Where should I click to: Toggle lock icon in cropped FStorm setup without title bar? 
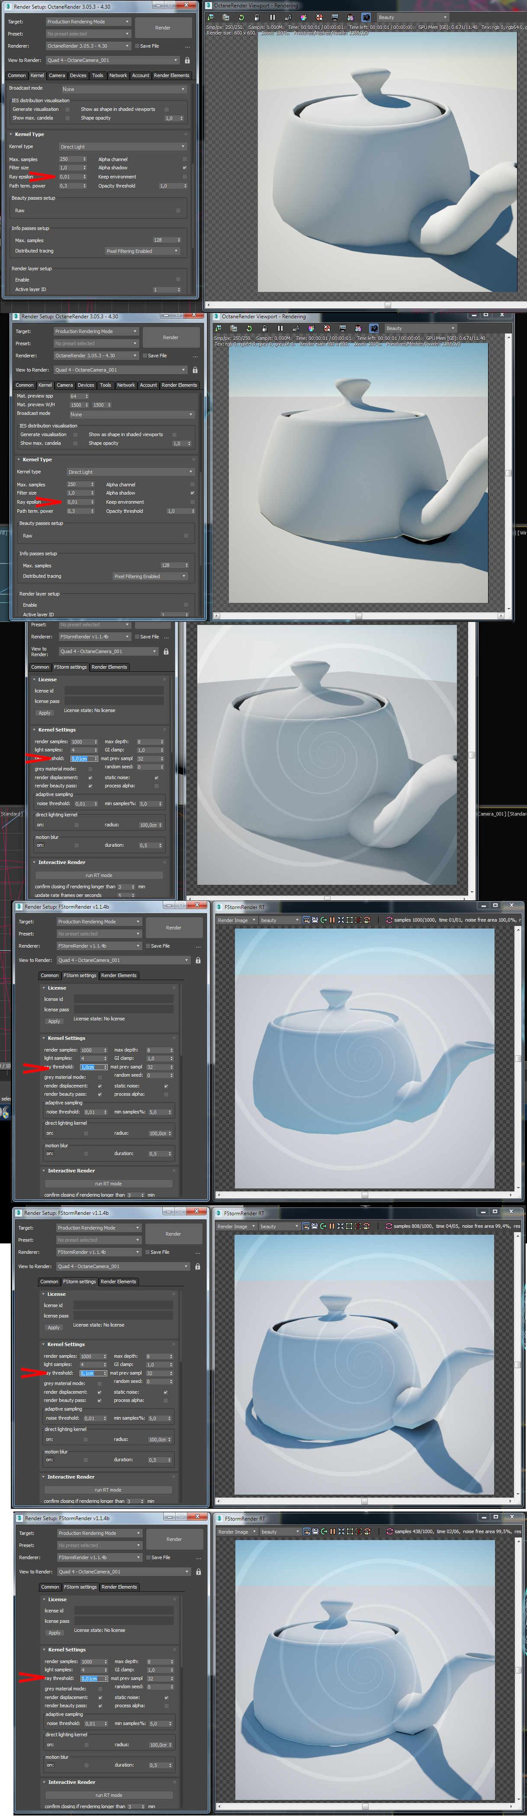(166, 651)
